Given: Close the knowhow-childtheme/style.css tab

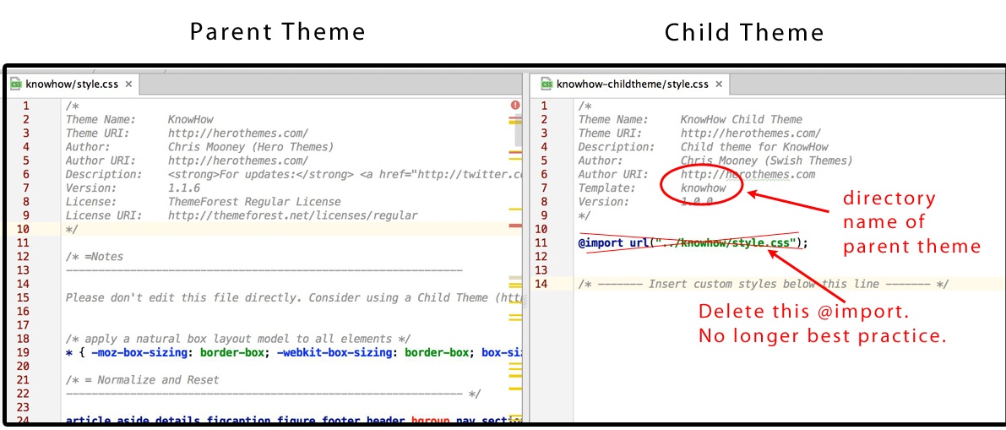Looking at the screenshot, I should (x=719, y=84).
